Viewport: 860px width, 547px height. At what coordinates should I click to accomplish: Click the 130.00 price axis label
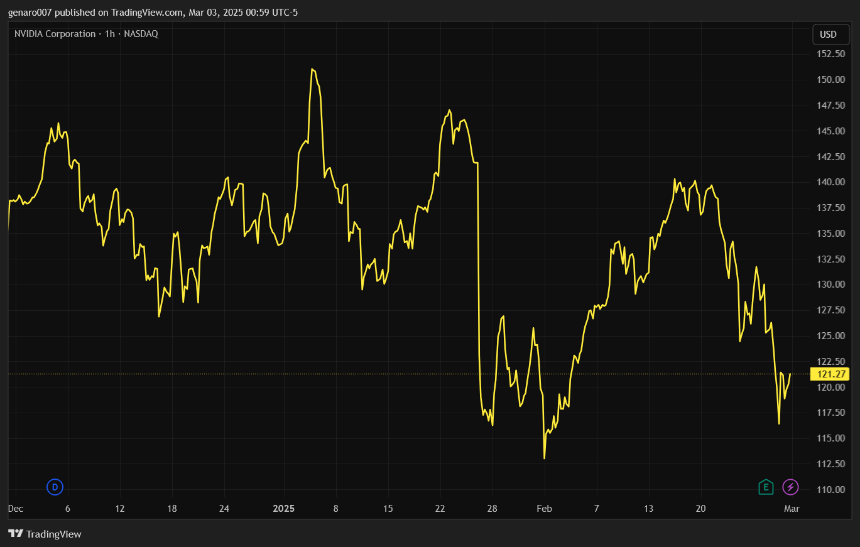[830, 284]
